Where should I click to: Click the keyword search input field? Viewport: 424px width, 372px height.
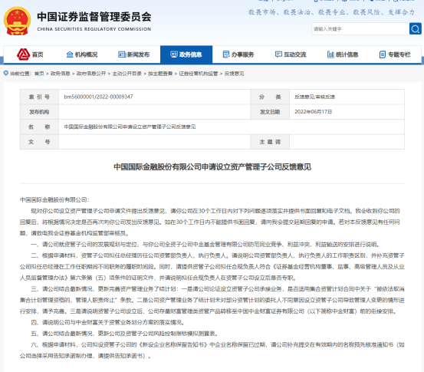360,28
